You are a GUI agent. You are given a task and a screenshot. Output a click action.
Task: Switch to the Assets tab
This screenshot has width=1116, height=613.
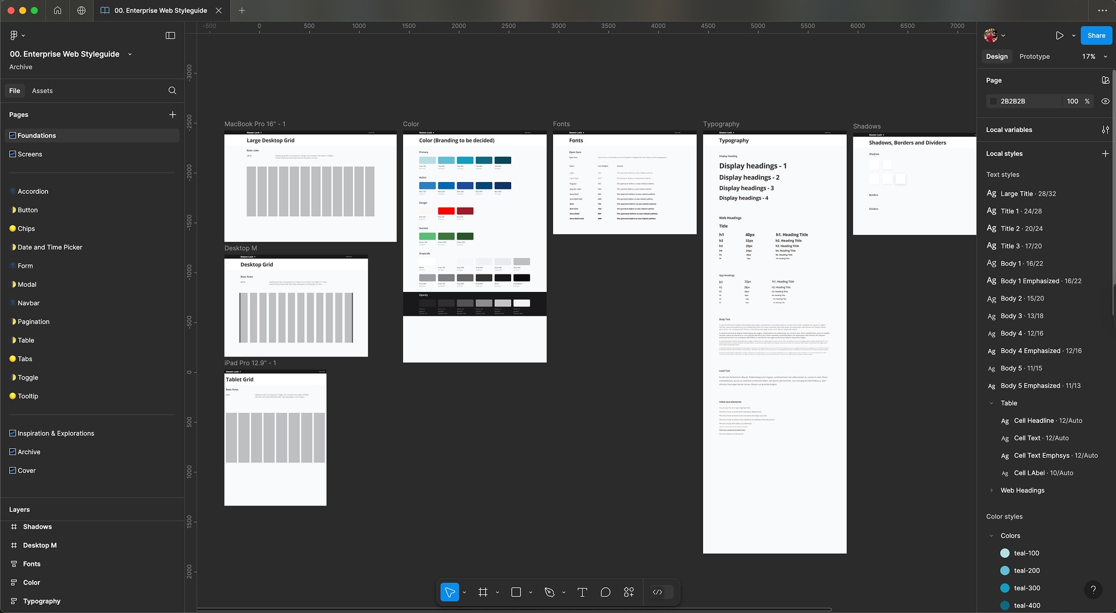coord(42,91)
